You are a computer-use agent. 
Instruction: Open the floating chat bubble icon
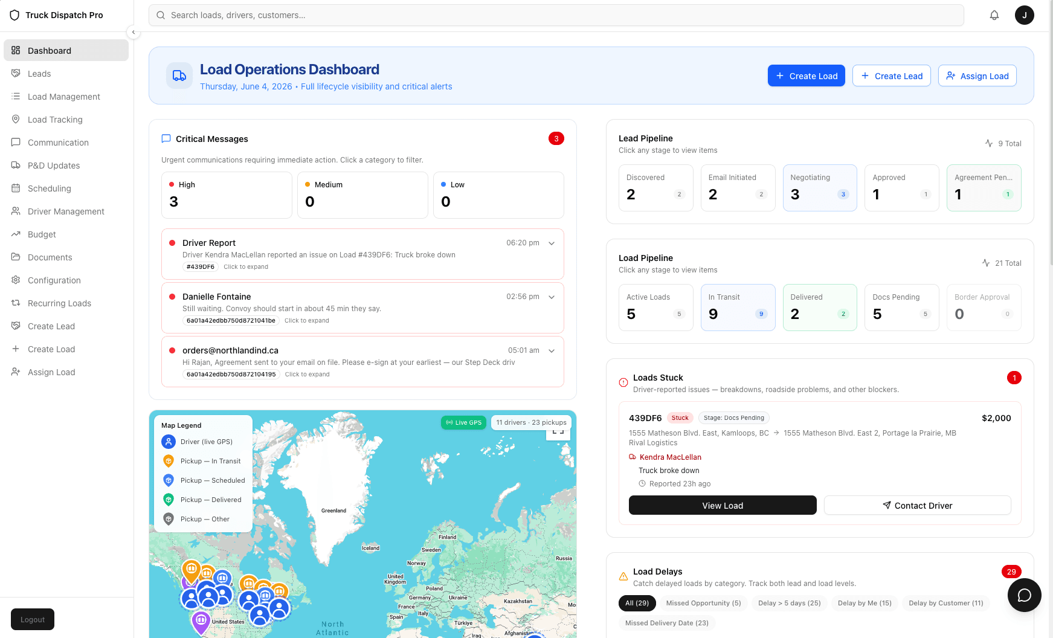[1024, 595]
